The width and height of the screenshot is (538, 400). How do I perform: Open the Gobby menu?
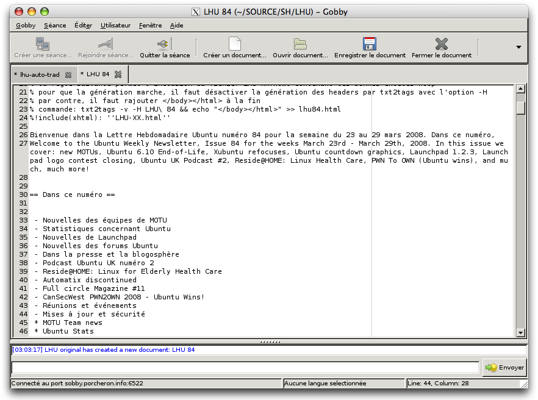point(26,25)
